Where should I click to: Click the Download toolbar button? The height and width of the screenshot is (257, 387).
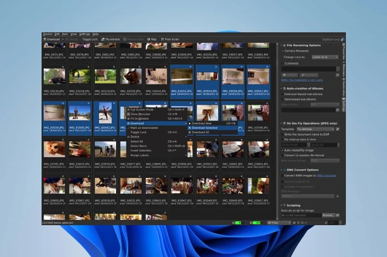point(52,40)
